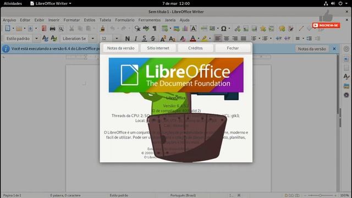Open the Inserir menu
Image resolution: width=352 pixels, height=198 pixels.
(54, 20)
